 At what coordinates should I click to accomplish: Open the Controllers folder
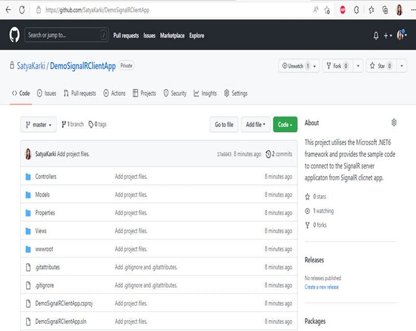[x=46, y=176]
